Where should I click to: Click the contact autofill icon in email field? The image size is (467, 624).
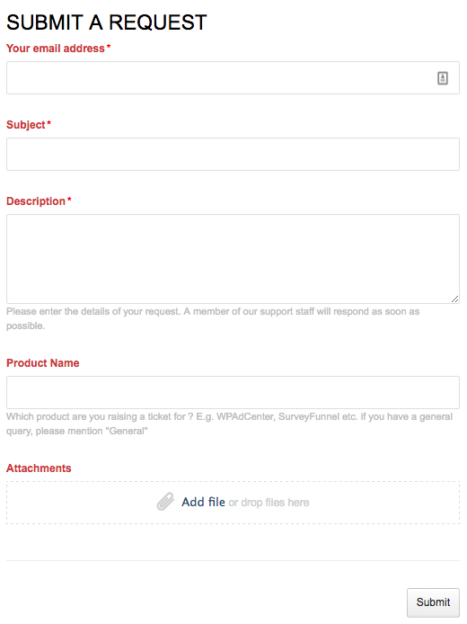[443, 78]
